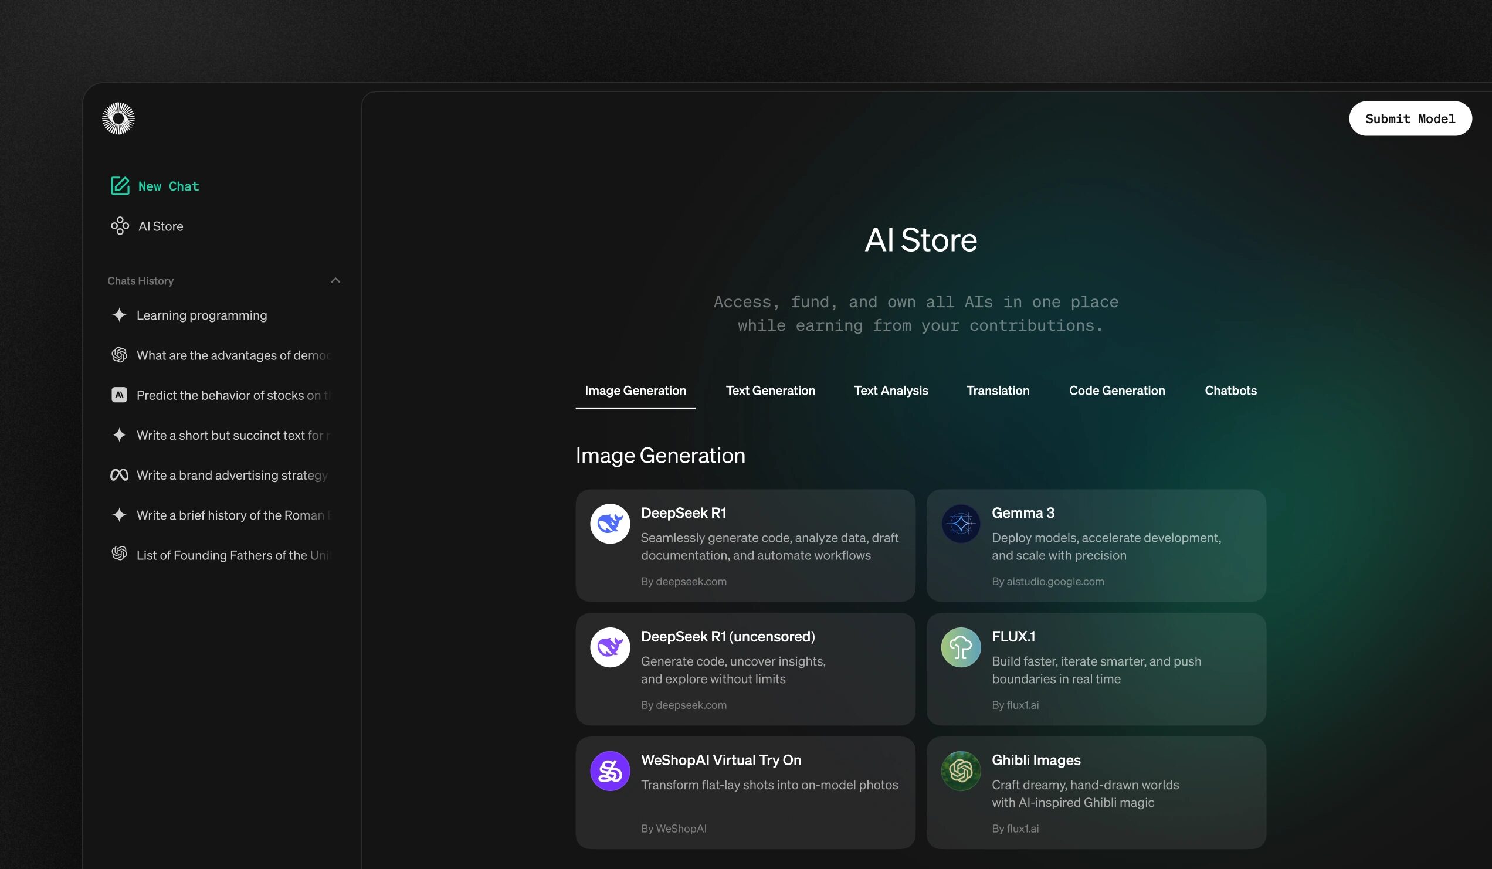This screenshot has height=869, width=1492.
Task: Start a New Chat
Action: [x=155, y=186]
